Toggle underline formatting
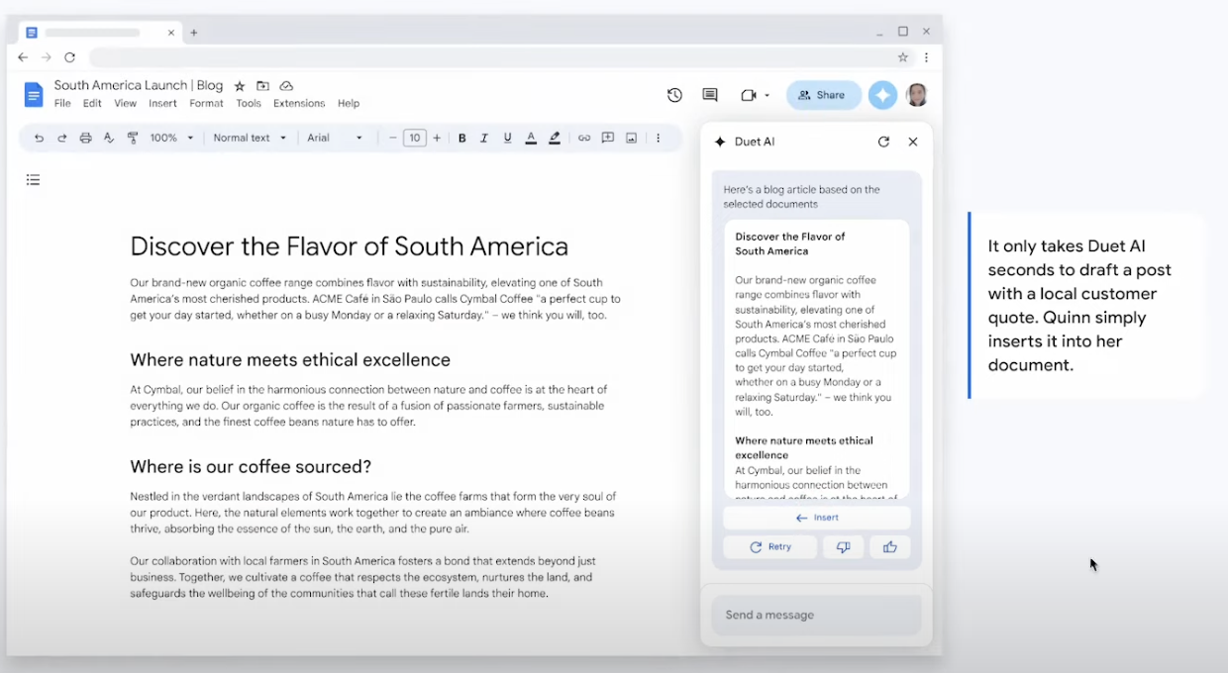This screenshot has height=673, width=1228. (508, 138)
